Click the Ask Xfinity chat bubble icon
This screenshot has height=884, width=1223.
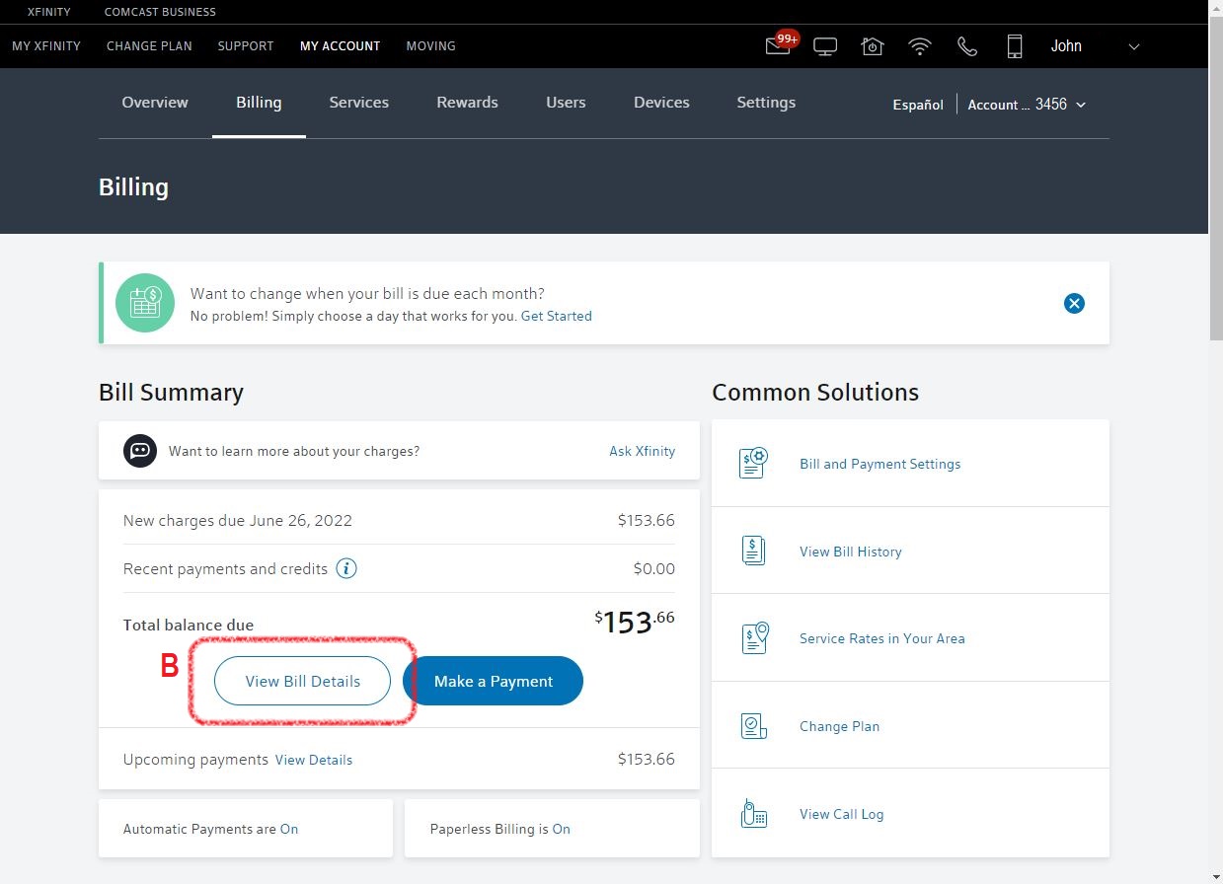(140, 451)
